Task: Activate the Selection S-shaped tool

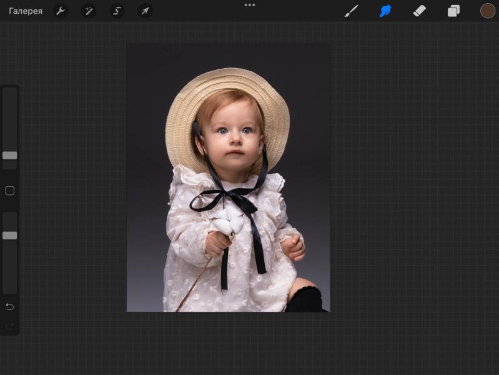Action: click(117, 11)
